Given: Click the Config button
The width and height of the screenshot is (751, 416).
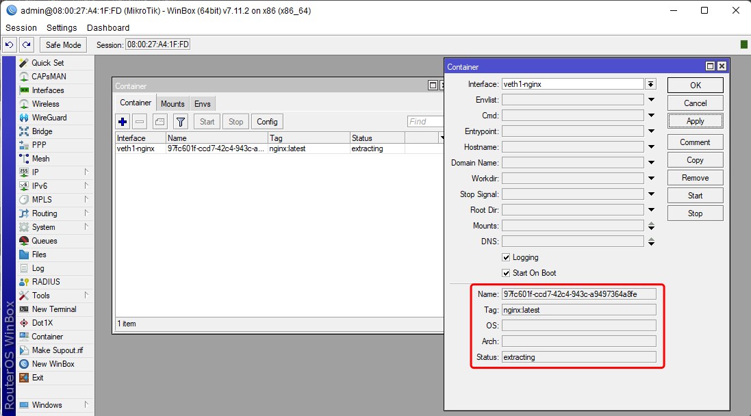Looking at the screenshot, I should tap(267, 122).
